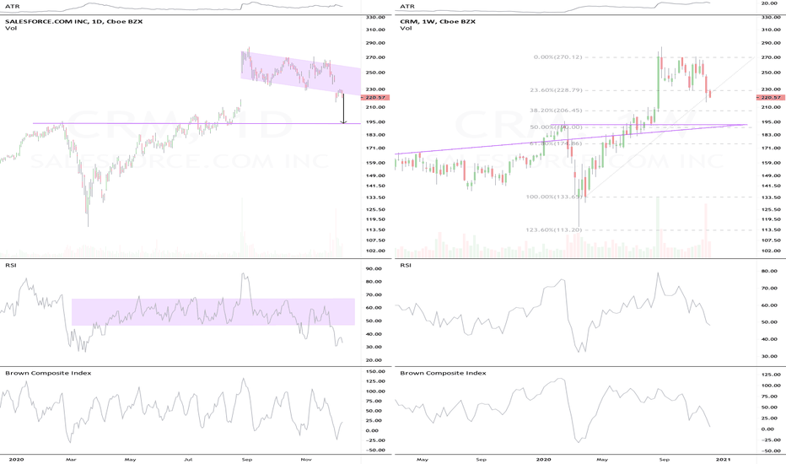
Task: Click the 90.00 value on daily RSI axis
Action: pos(374,269)
